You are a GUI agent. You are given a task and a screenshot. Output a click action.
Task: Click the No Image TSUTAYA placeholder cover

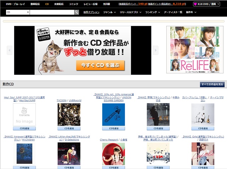[24, 114]
